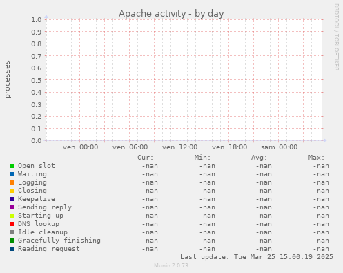The image size is (343, 273).
Task: Click the Idle cleanup gray legend swatch
Action: pos(12,232)
